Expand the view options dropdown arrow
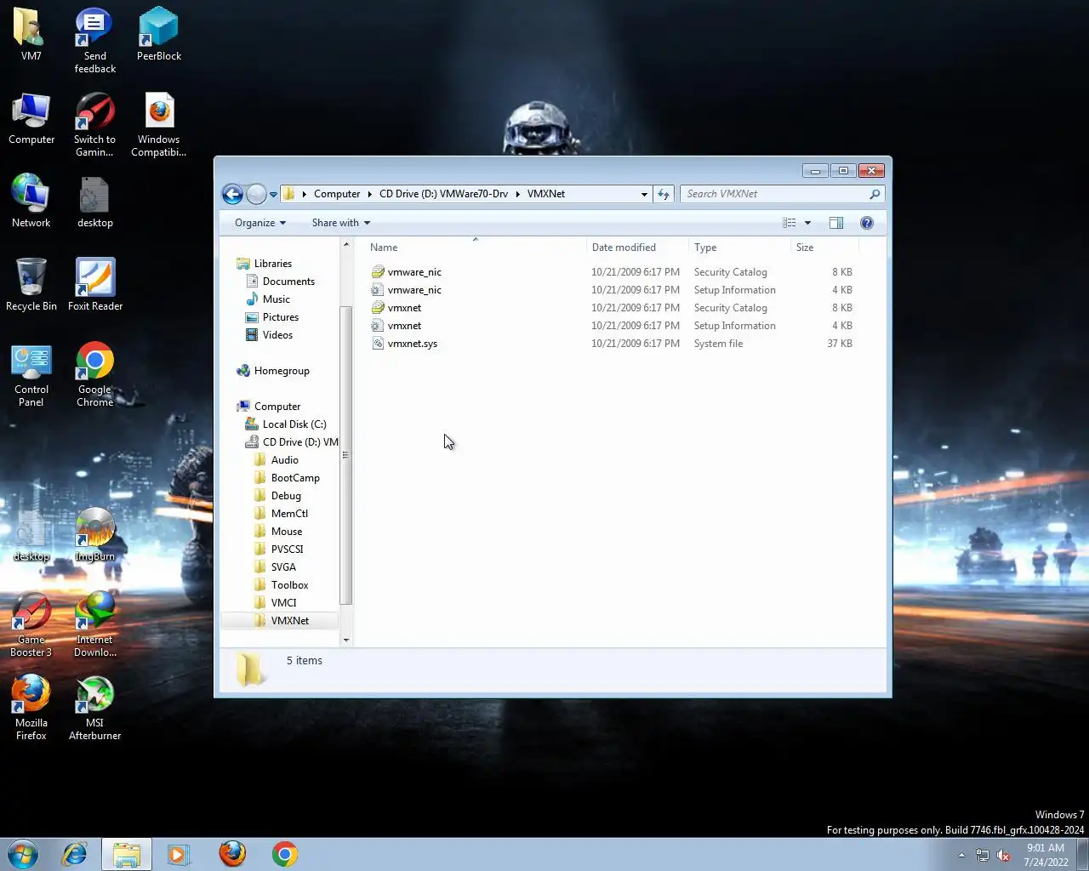1089x871 pixels. tap(807, 223)
